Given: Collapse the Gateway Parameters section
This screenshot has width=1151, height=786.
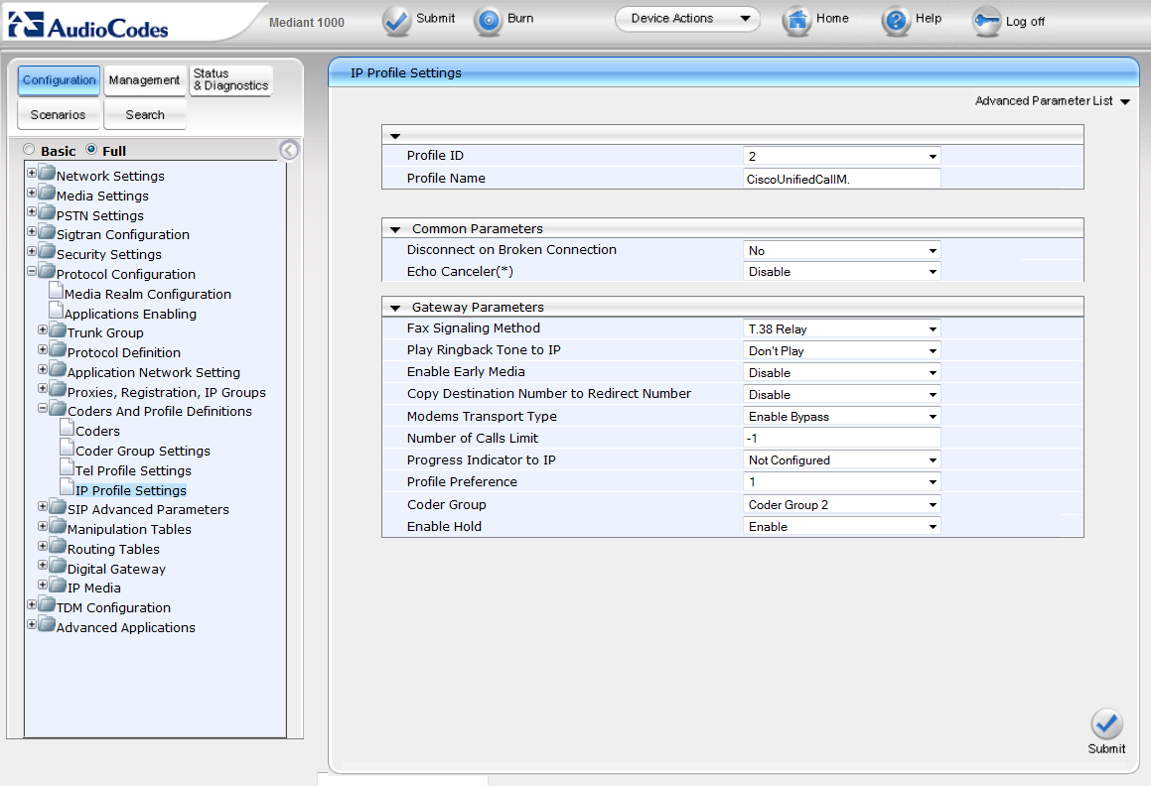Looking at the screenshot, I should (x=395, y=308).
